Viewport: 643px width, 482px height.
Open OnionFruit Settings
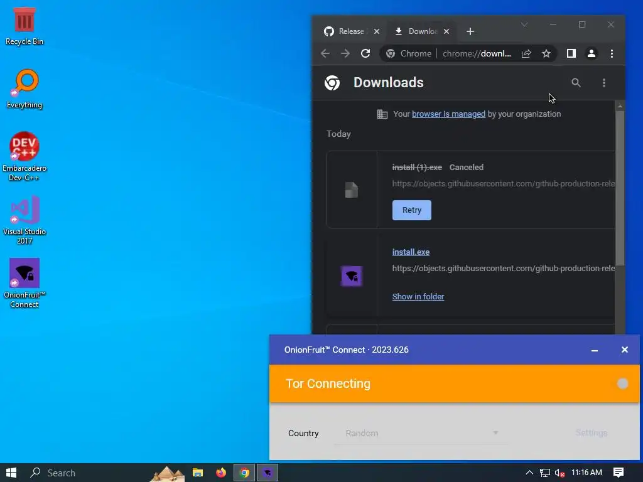pos(592,433)
